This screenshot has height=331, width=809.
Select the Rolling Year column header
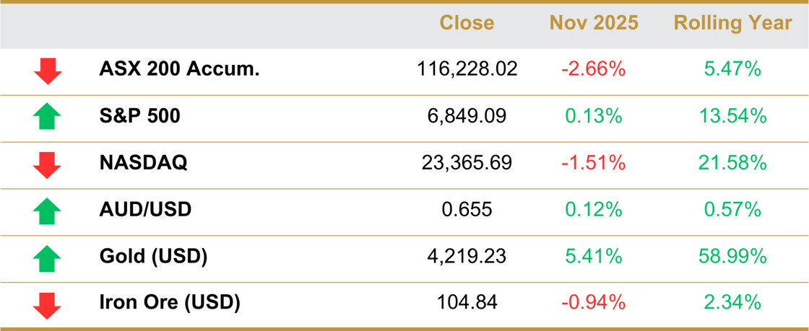click(x=732, y=23)
